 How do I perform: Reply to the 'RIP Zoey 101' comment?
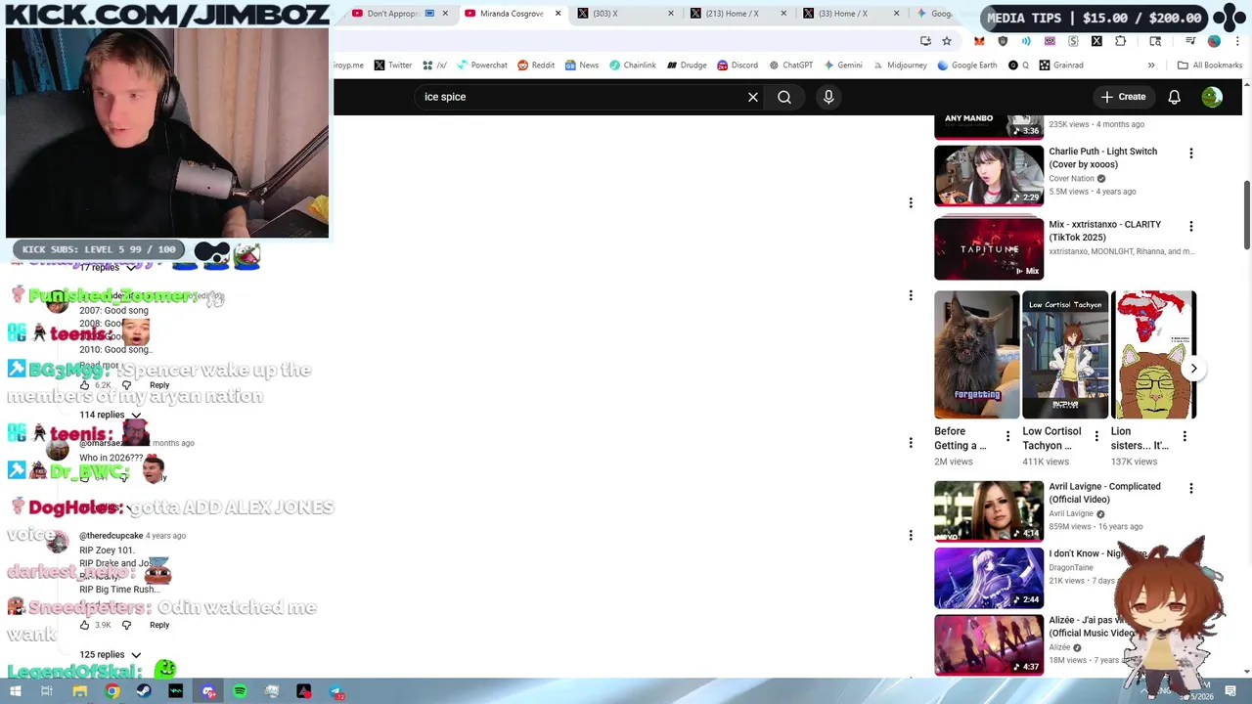click(x=159, y=625)
